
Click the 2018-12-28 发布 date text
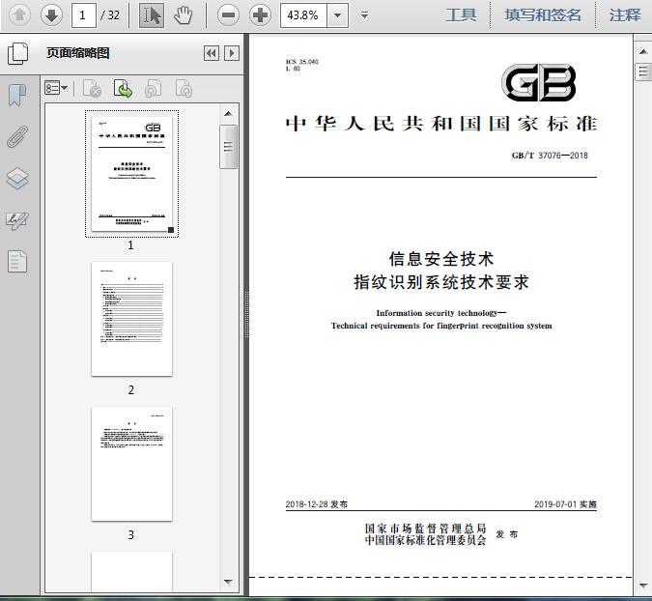coord(317,504)
